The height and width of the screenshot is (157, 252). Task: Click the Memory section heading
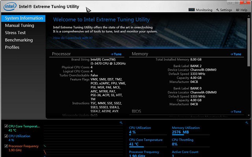pos(140,54)
